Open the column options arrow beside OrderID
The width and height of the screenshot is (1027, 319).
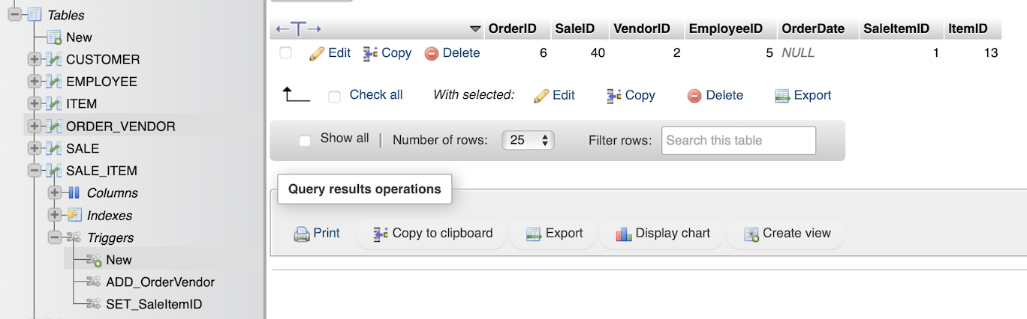pos(475,29)
